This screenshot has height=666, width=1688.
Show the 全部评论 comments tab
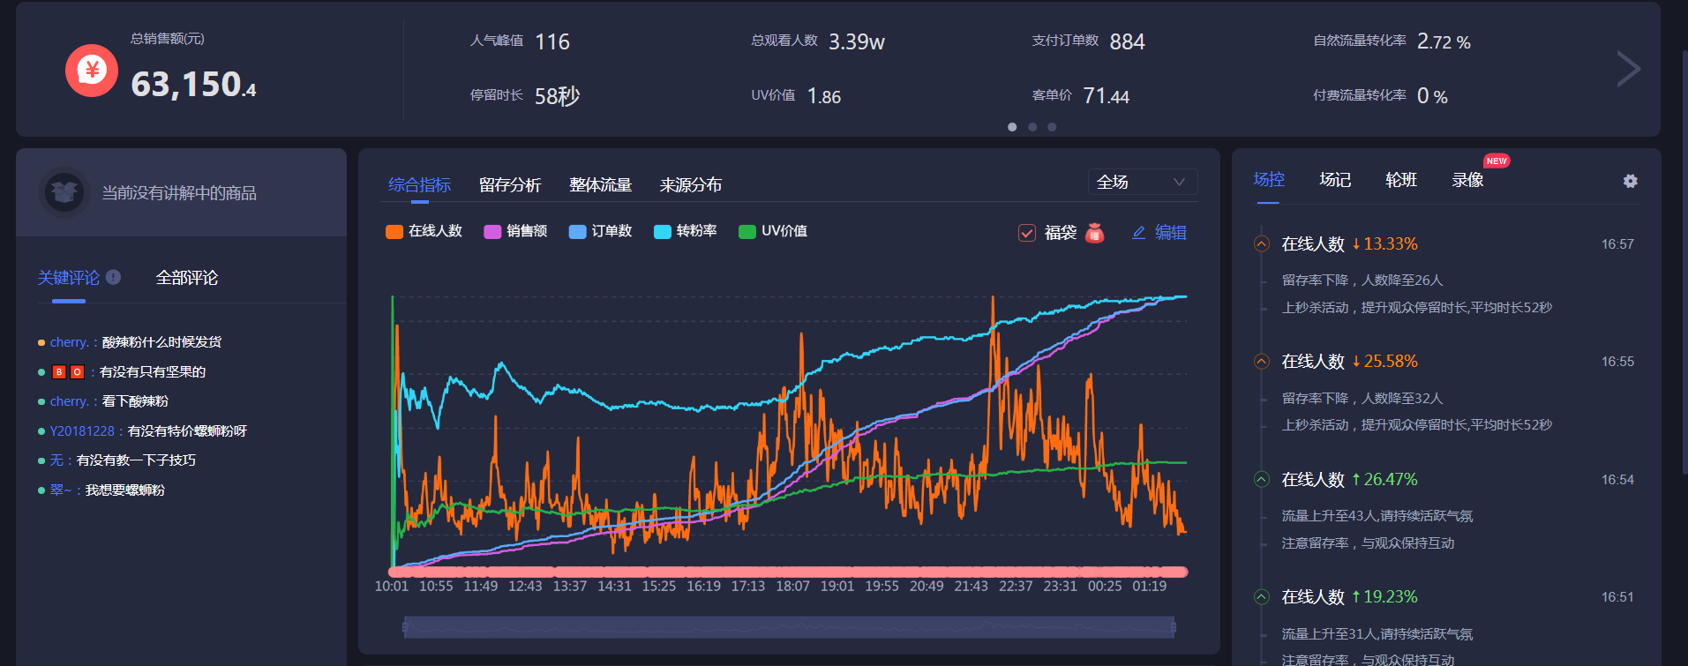pos(187,277)
